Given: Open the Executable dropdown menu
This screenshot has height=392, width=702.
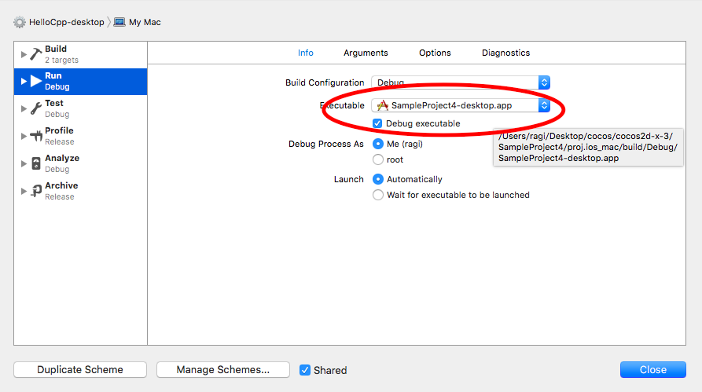Looking at the screenshot, I should [461, 105].
